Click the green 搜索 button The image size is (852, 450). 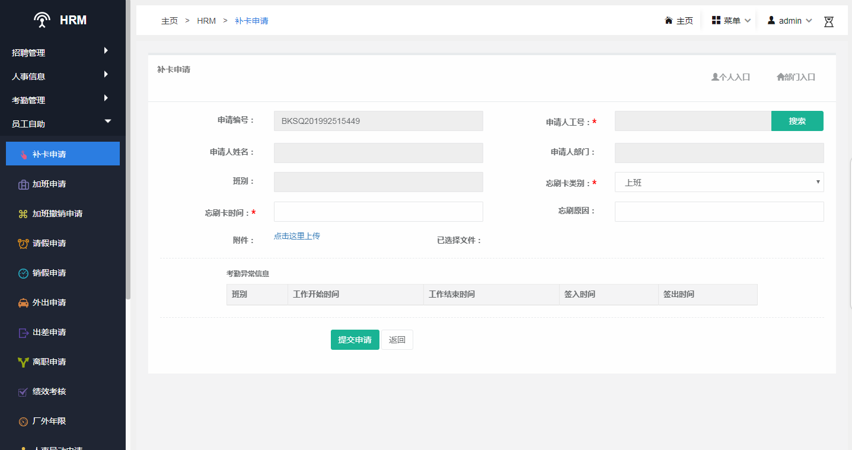797,121
